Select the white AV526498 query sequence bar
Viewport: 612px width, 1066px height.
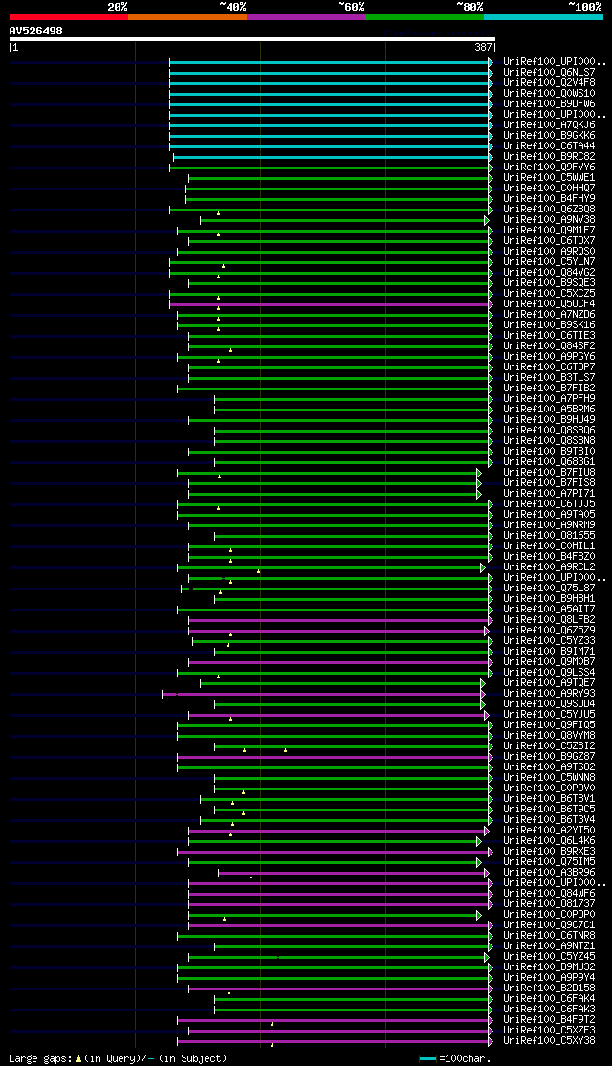(252, 39)
